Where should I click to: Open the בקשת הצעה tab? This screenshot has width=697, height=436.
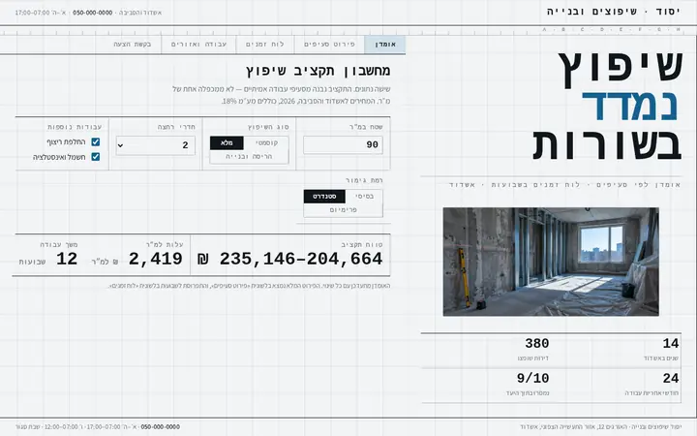pos(132,45)
